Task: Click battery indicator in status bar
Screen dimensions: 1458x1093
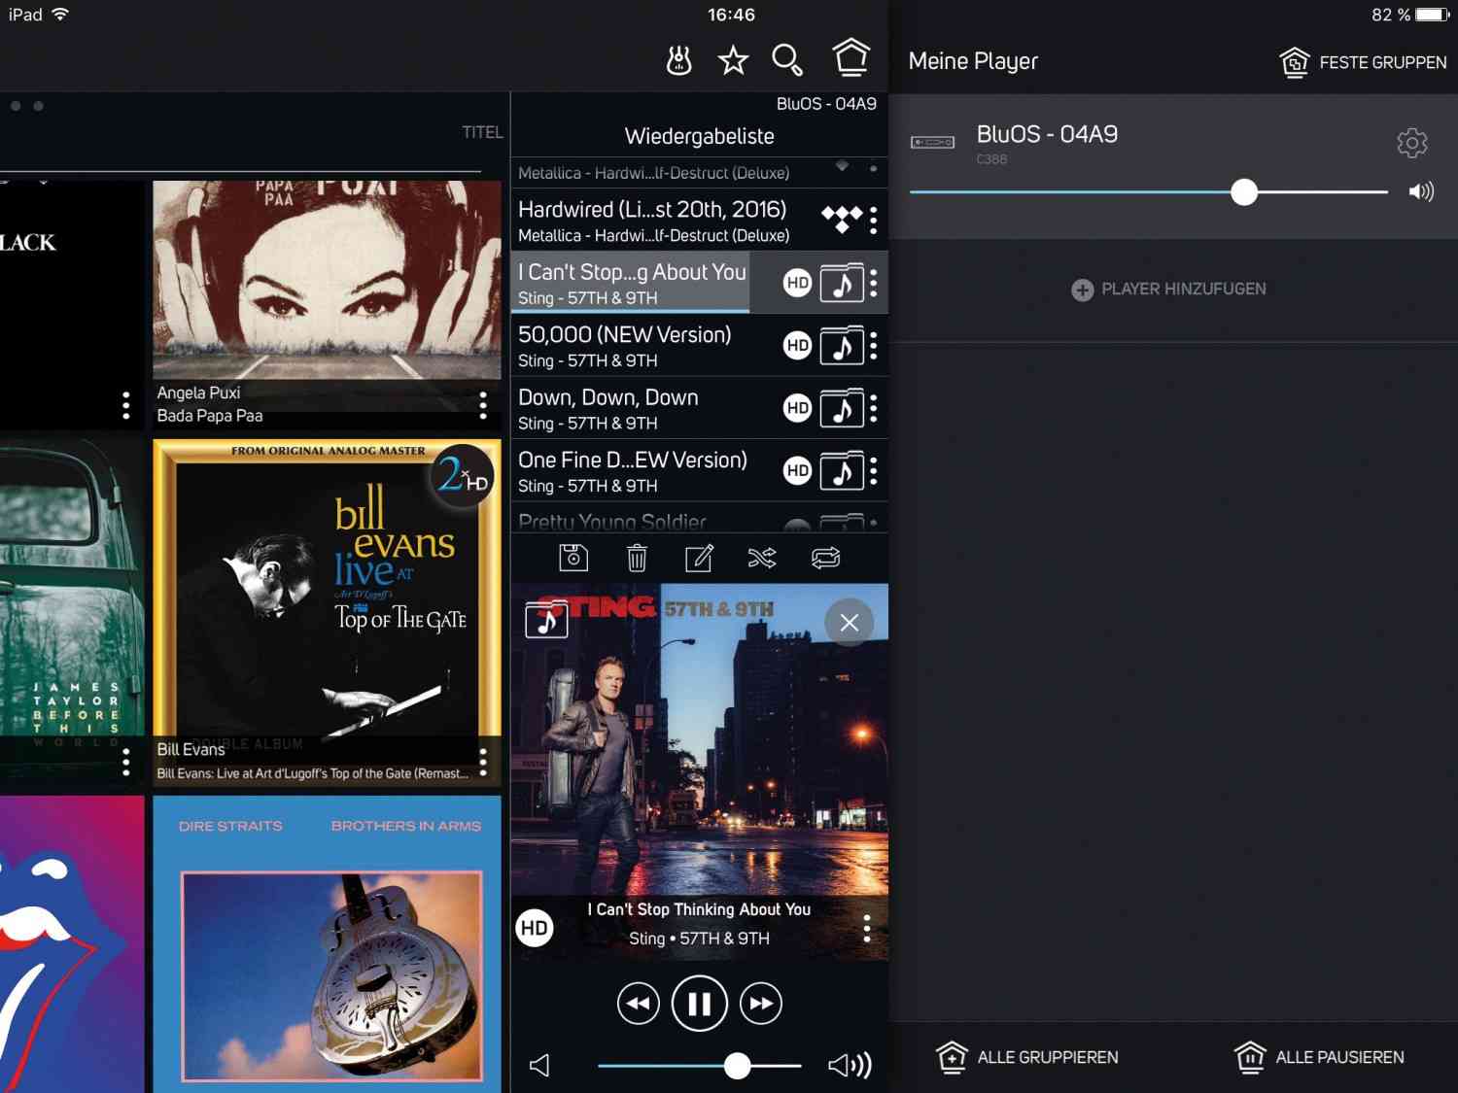Action: point(1433,15)
